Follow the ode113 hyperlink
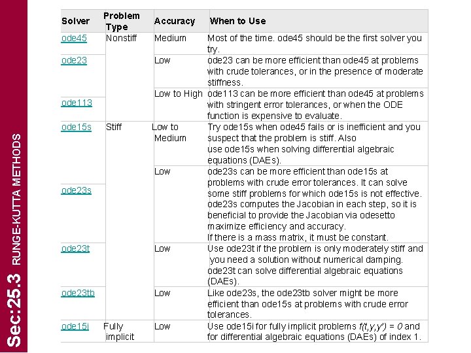 click(77, 103)
